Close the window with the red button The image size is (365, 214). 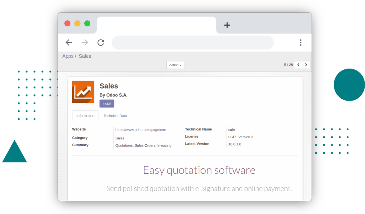coord(67,23)
